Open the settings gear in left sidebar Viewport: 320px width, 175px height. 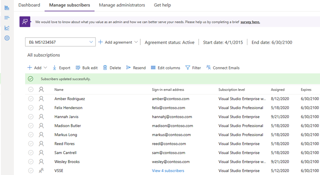coord(7,38)
